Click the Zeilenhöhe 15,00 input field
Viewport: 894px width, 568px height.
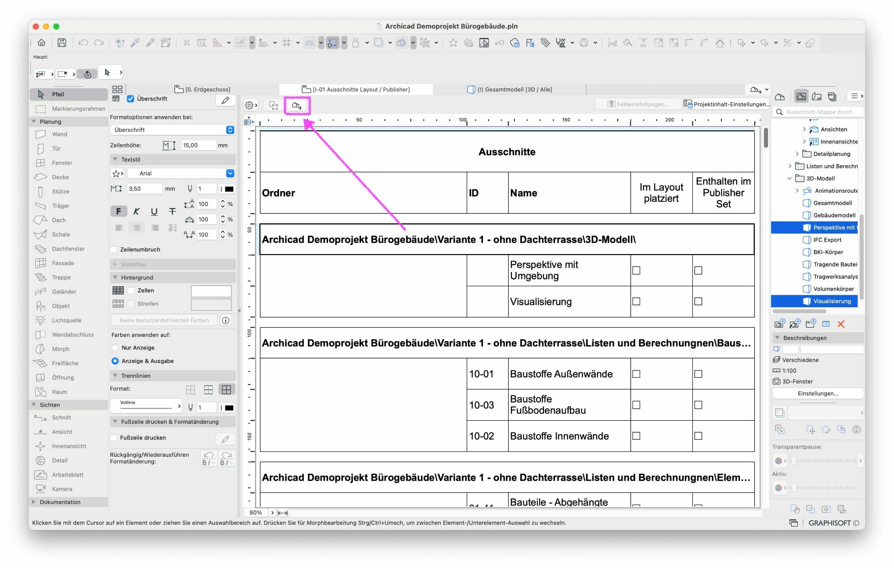tap(198, 145)
